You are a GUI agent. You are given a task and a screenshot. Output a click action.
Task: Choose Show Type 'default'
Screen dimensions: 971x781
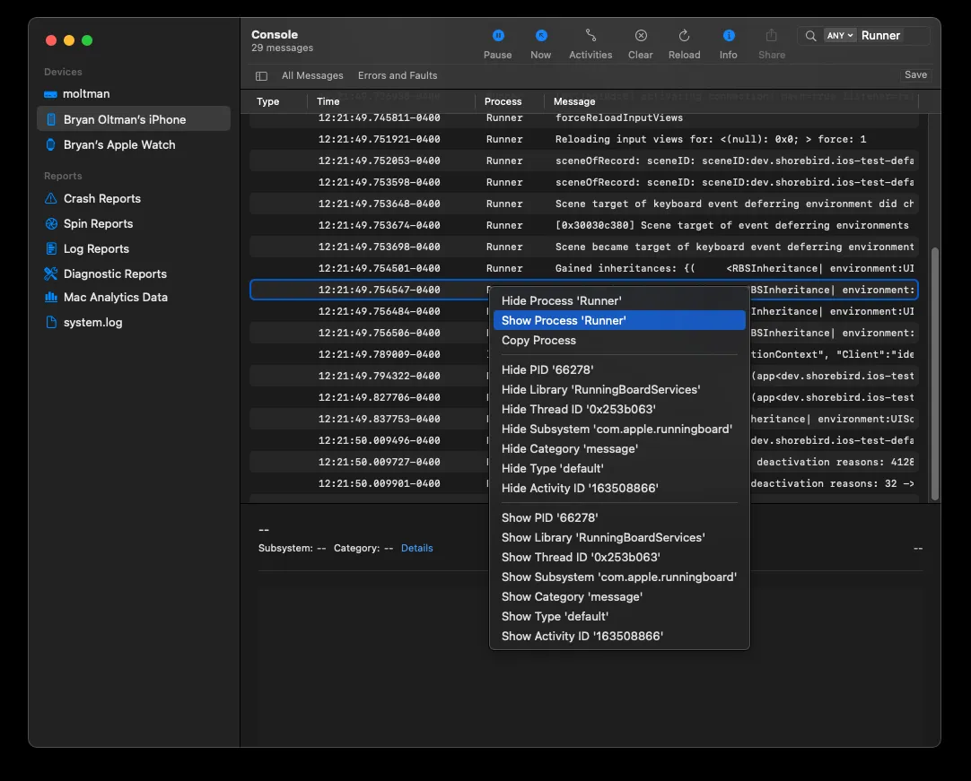(619, 617)
